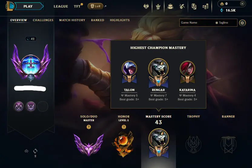This screenshot has width=252, height=168.
Task: Switch to the Challenges tab
Action: pyautogui.click(x=43, y=20)
